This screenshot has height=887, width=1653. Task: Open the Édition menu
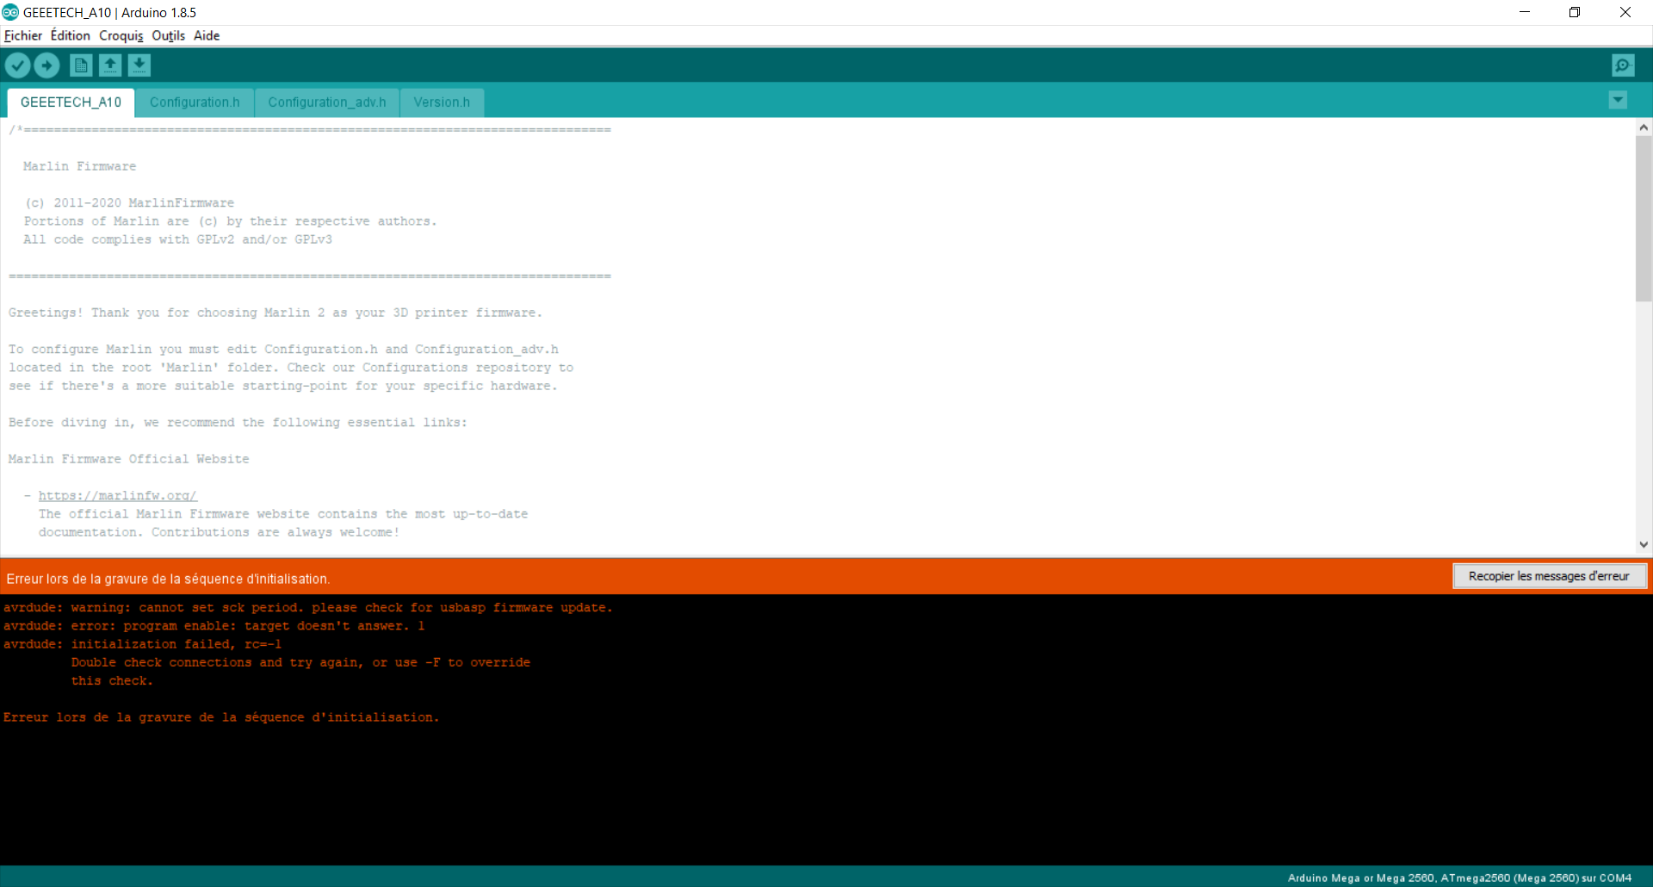coord(71,35)
